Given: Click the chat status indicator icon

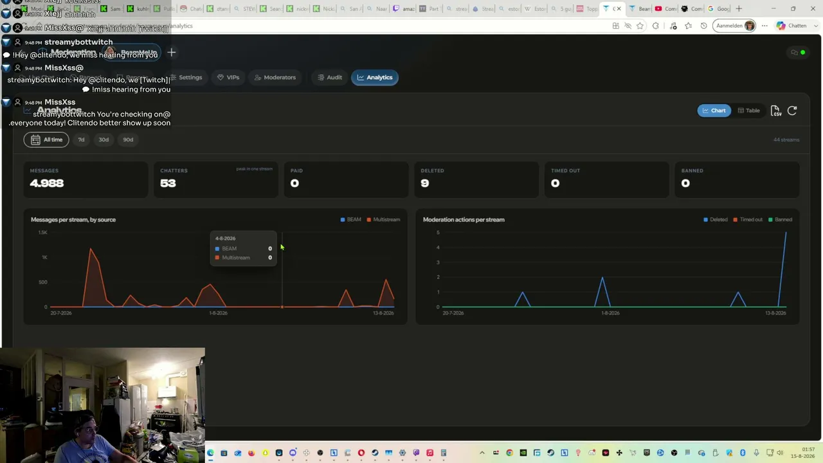Looking at the screenshot, I should click(x=797, y=52).
